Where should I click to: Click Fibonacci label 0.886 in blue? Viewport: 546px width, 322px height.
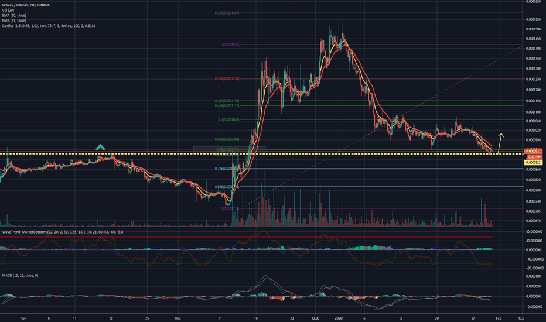point(227,187)
